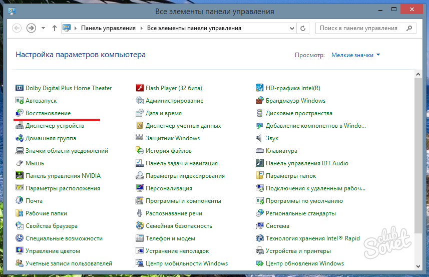Click the Восстановление icon
The image size is (429, 277).
[20, 113]
